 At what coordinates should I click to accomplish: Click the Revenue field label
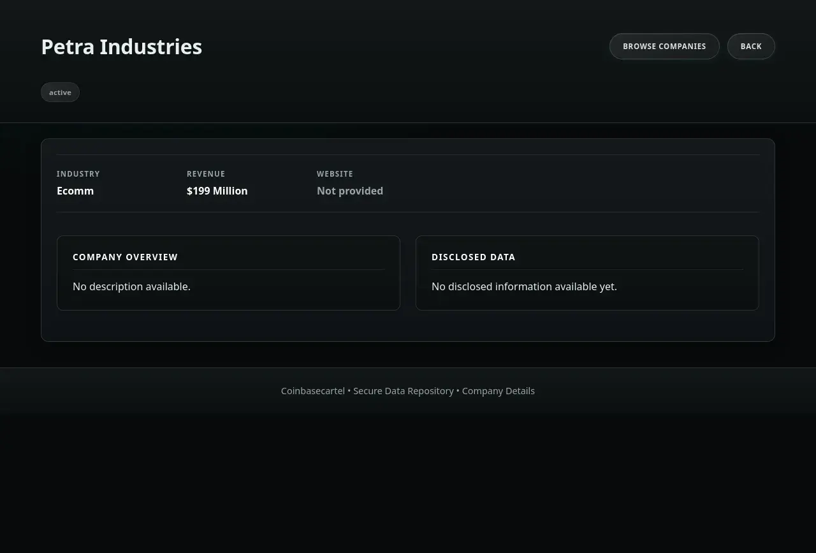205,174
